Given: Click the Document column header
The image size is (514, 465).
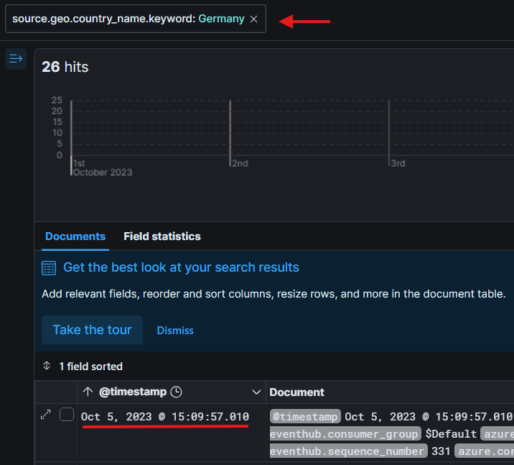Looking at the screenshot, I should (x=296, y=392).
